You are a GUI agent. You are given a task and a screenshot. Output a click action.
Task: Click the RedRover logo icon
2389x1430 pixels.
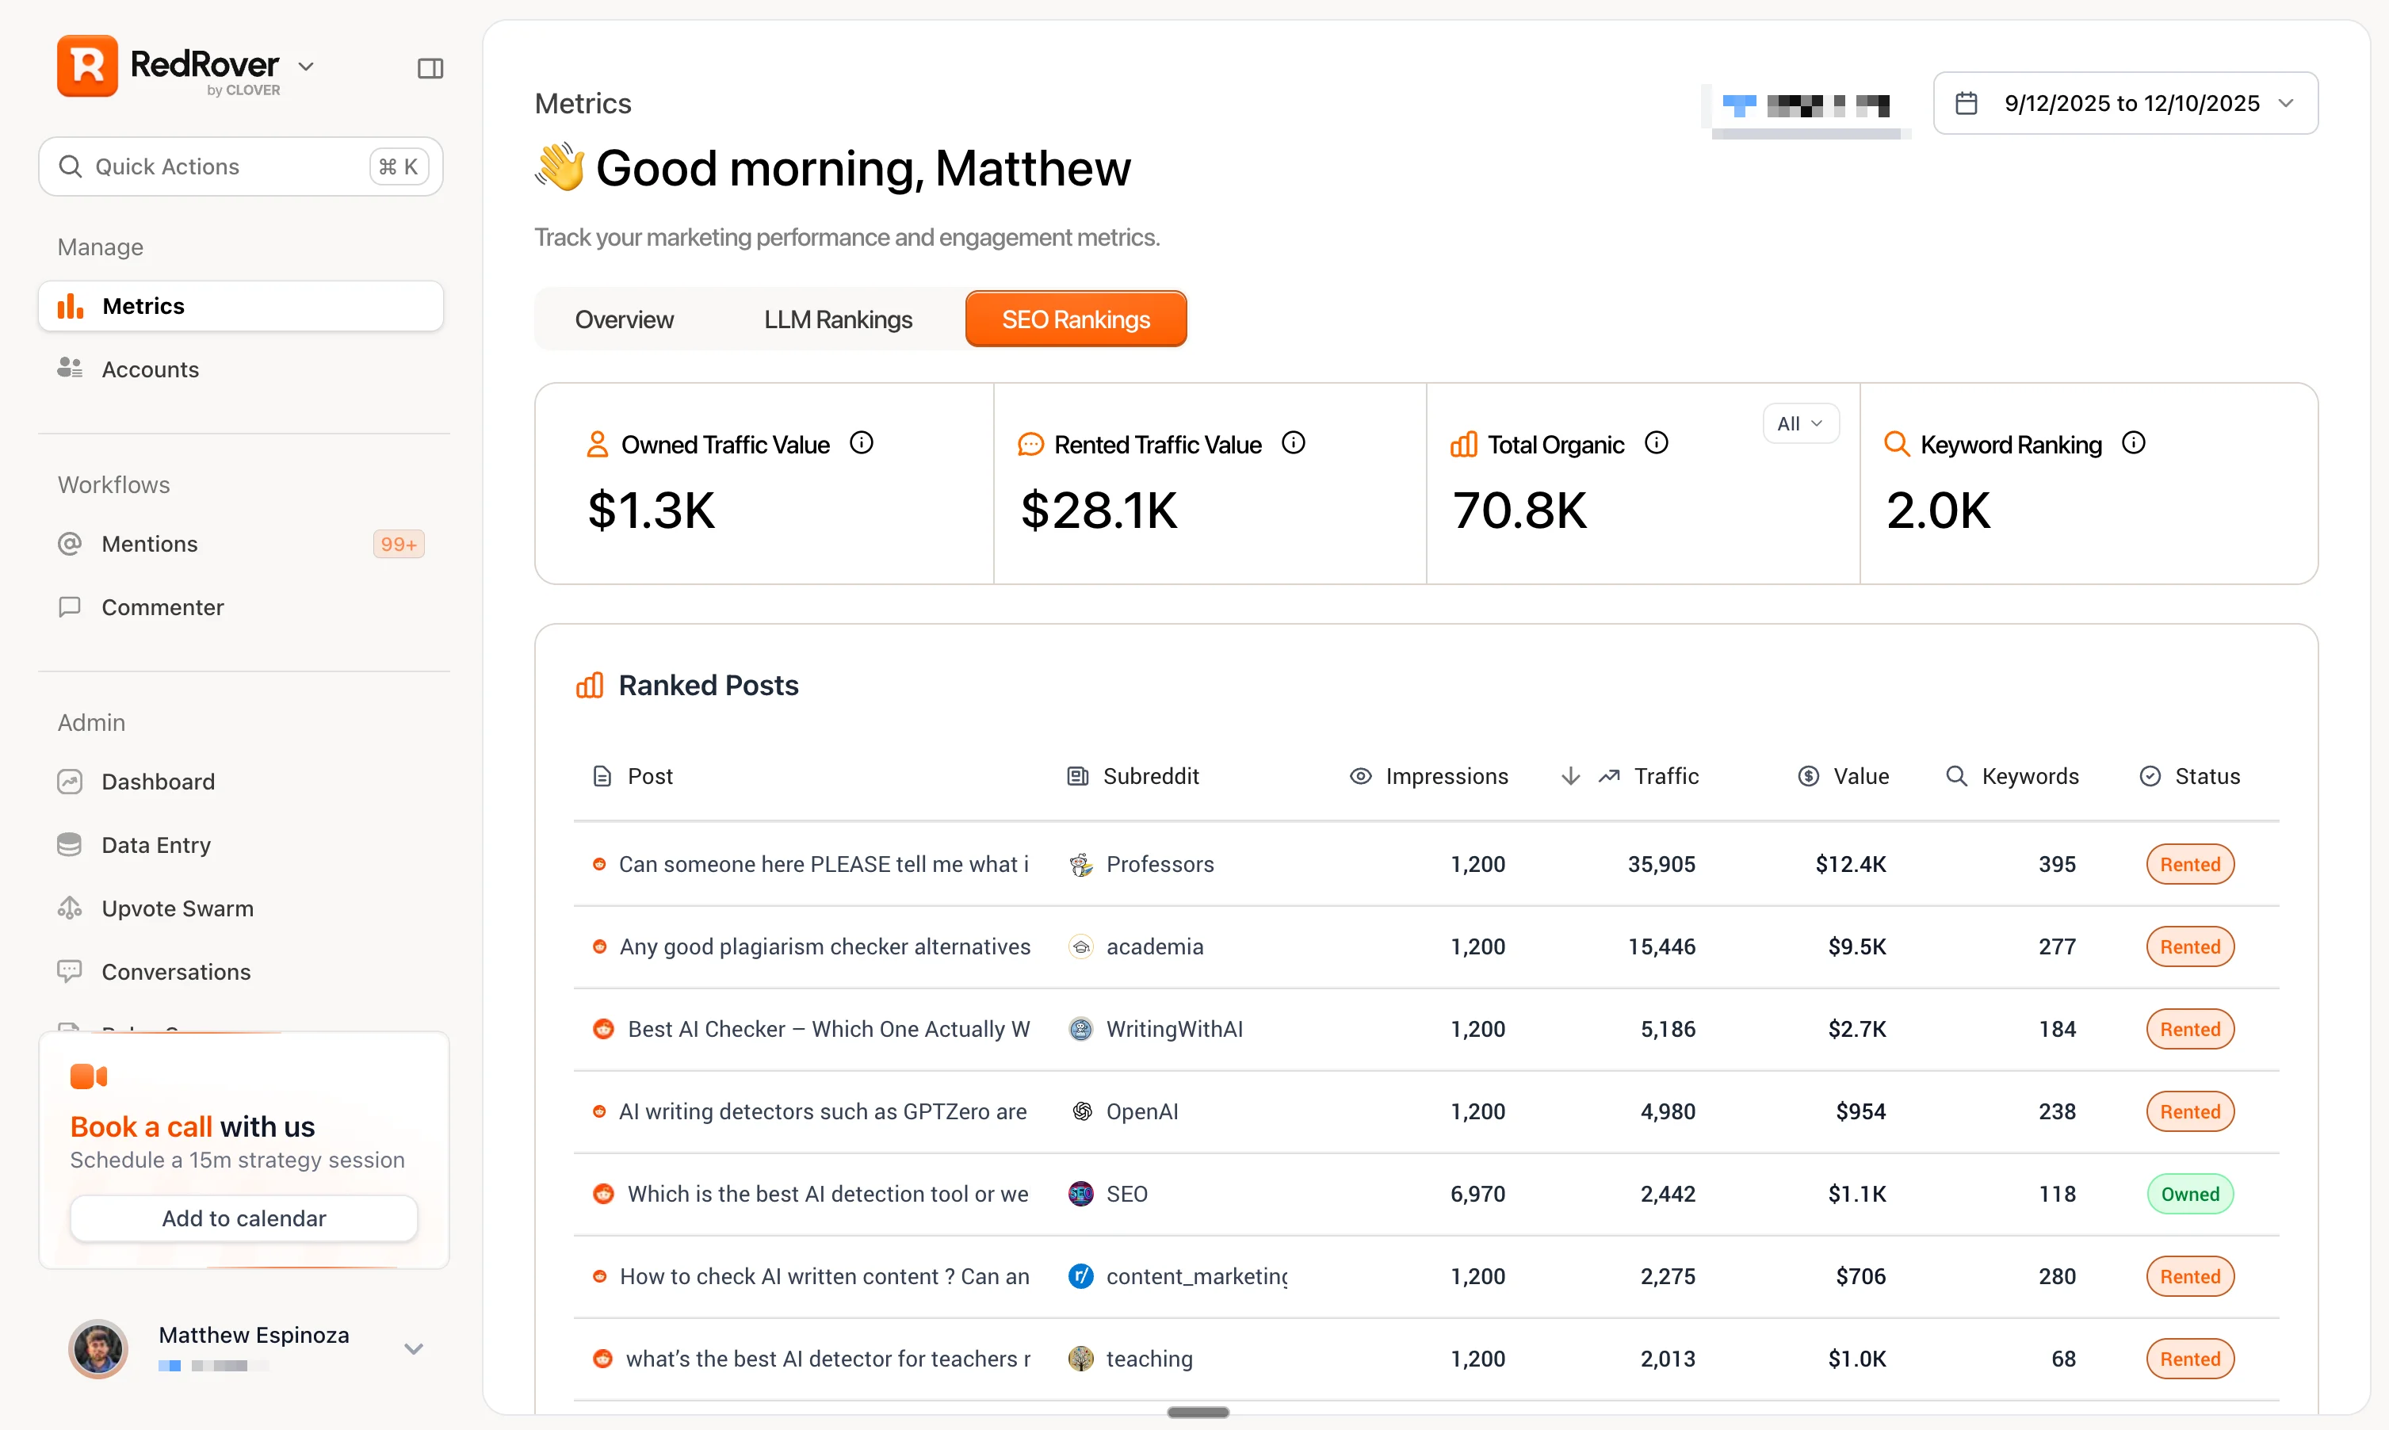click(x=88, y=67)
